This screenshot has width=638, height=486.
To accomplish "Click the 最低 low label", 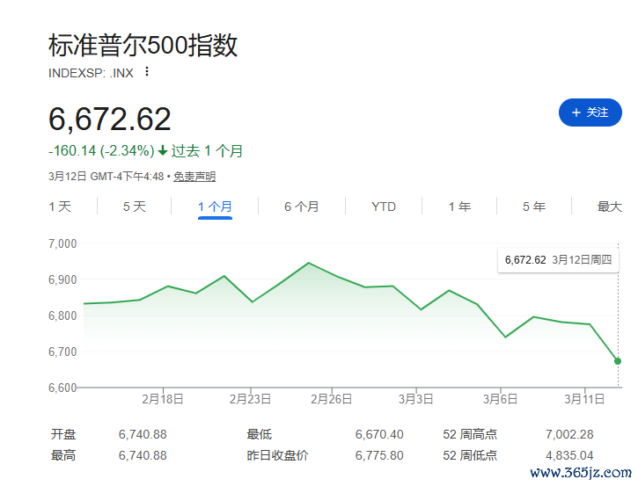I will pyautogui.click(x=260, y=434).
